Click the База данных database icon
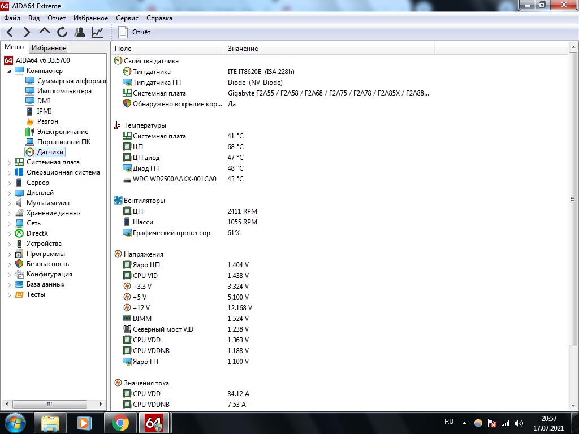The height and width of the screenshot is (434, 579). click(19, 284)
